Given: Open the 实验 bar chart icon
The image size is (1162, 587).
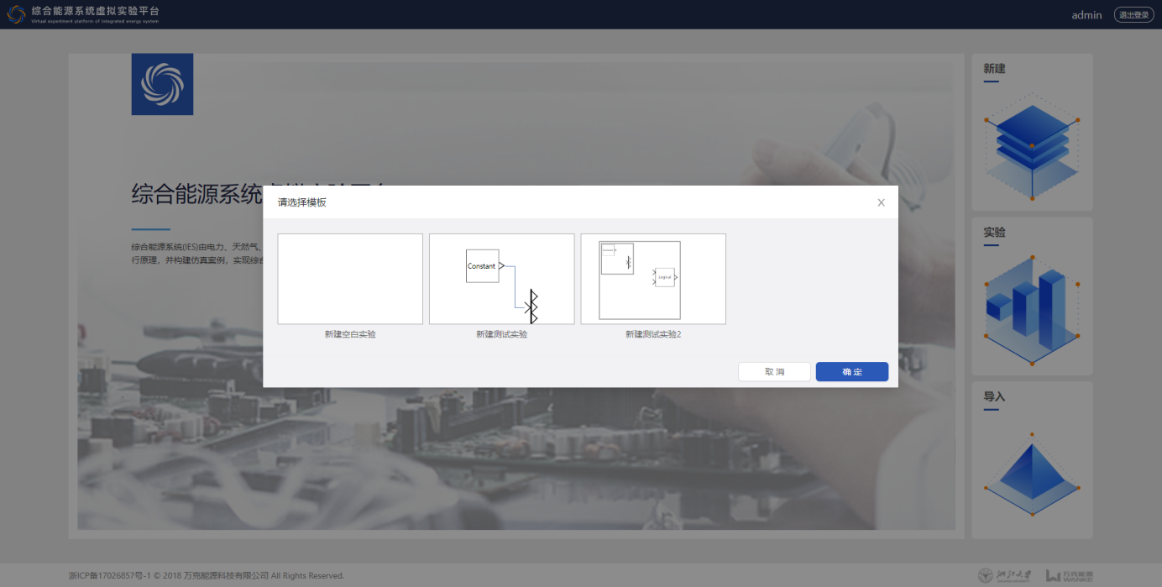Looking at the screenshot, I should 1032,309.
